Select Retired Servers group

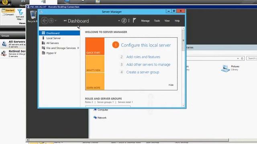[x=13, y=53]
